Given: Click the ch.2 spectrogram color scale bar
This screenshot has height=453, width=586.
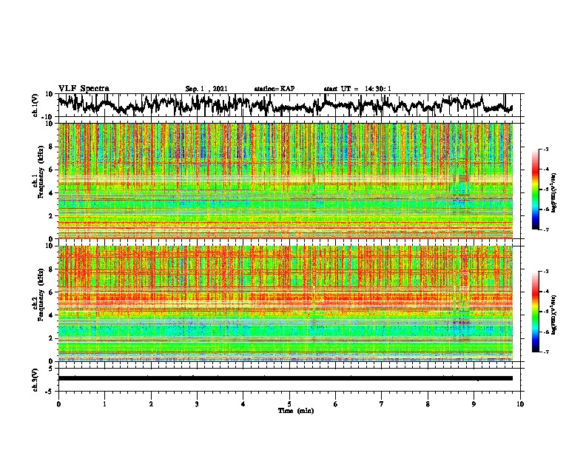Looking at the screenshot, I should [536, 312].
